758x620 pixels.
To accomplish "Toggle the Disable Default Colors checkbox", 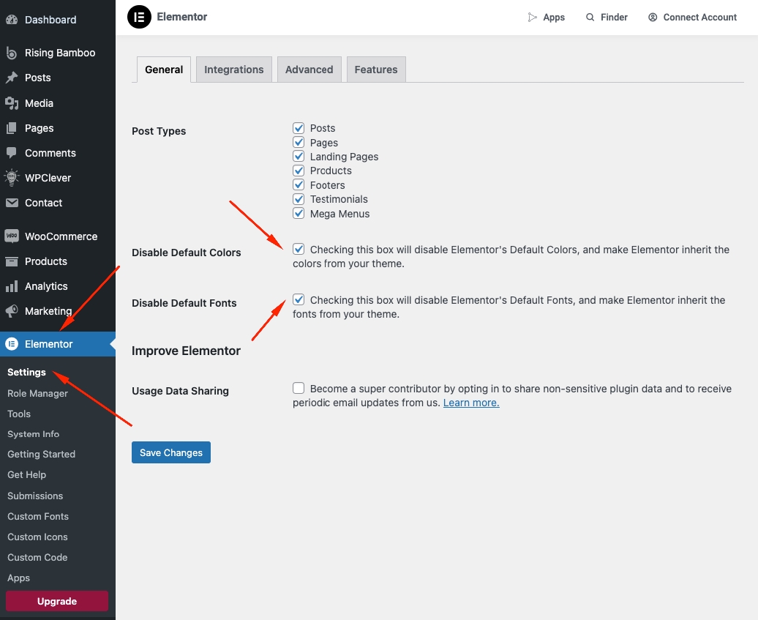I will click(299, 249).
